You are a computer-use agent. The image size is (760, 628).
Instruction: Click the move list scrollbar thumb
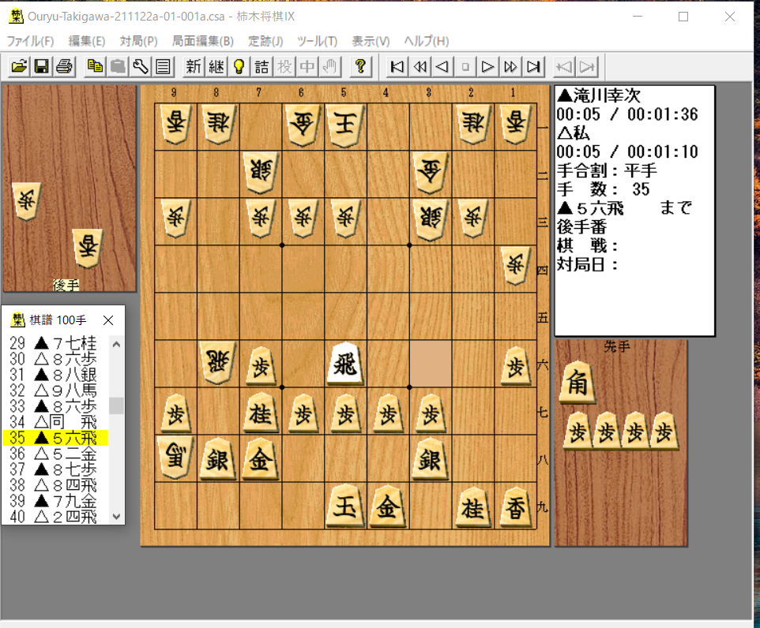[x=116, y=406]
